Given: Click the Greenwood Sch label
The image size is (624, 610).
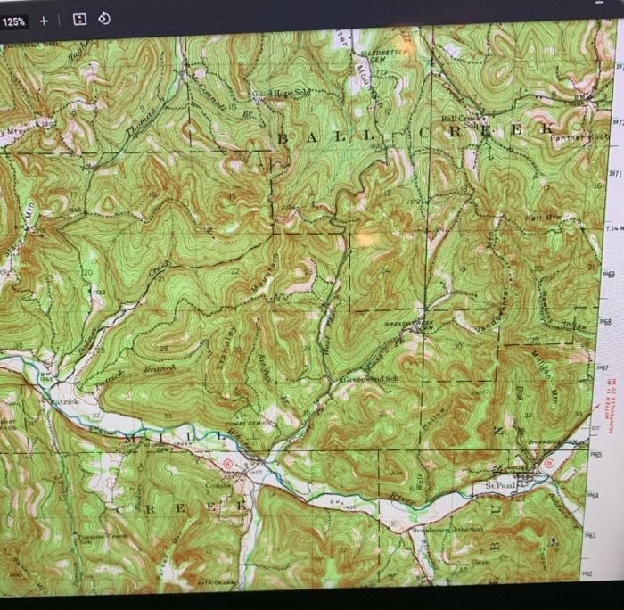Looking at the screenshot, I should [371, 378].
